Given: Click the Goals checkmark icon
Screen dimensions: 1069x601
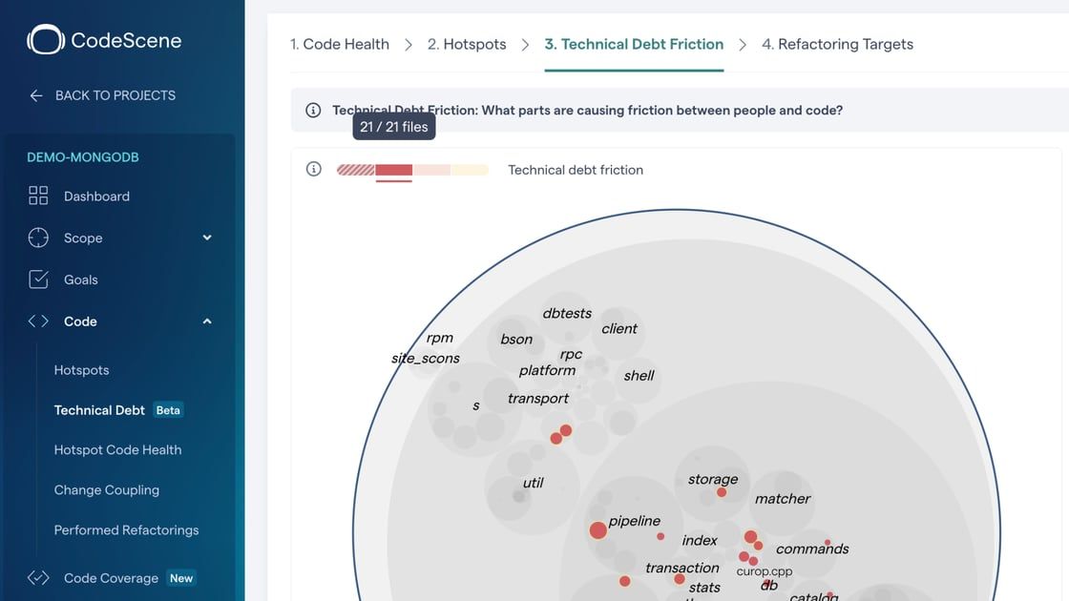Looking at the screenshot, I should tap(38, 280).
